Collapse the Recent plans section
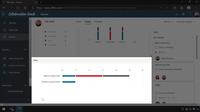This screenshot has width=200, height=112. (26, 85)
